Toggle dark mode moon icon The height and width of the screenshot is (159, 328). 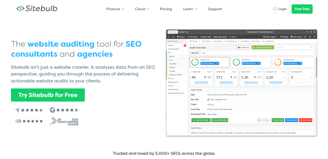[x=305, y=37]
